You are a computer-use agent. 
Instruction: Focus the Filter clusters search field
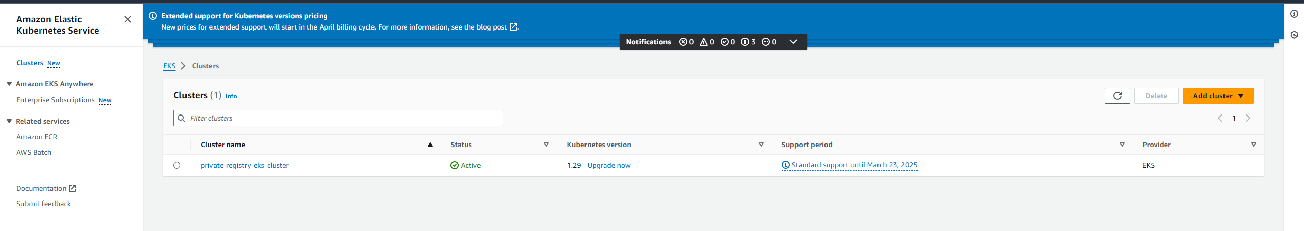pos(338,118)
